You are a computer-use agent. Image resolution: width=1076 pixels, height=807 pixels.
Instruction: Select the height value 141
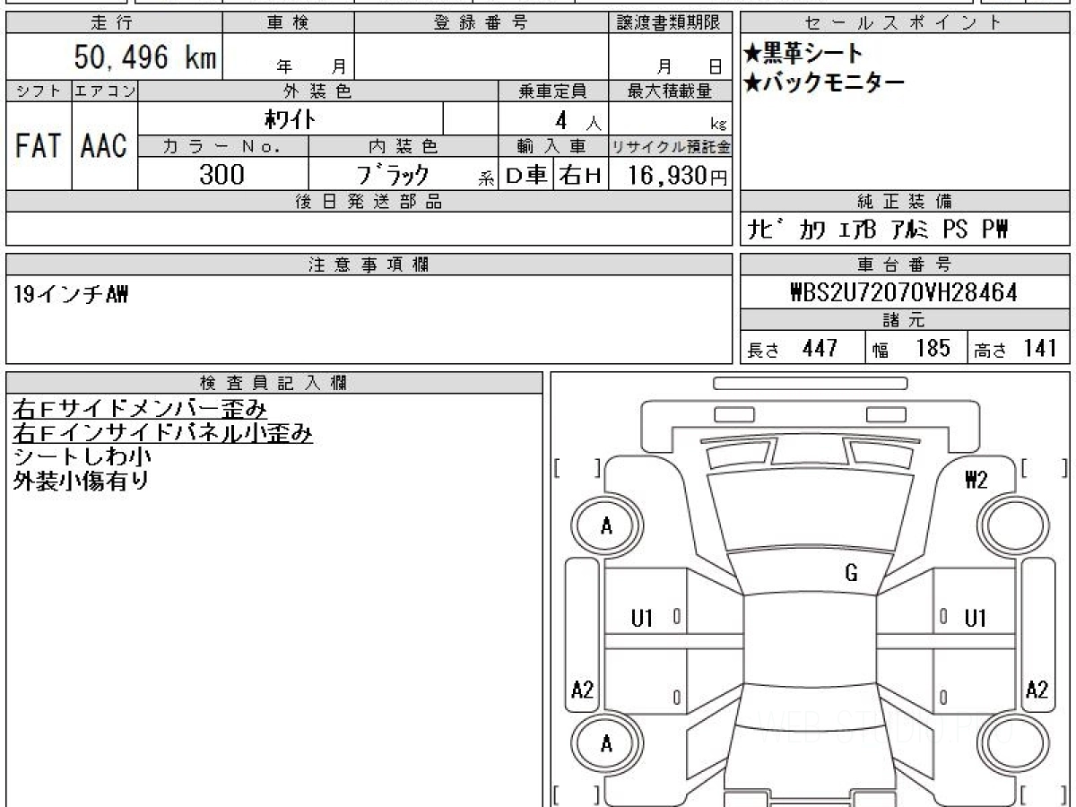[1040, 348]
